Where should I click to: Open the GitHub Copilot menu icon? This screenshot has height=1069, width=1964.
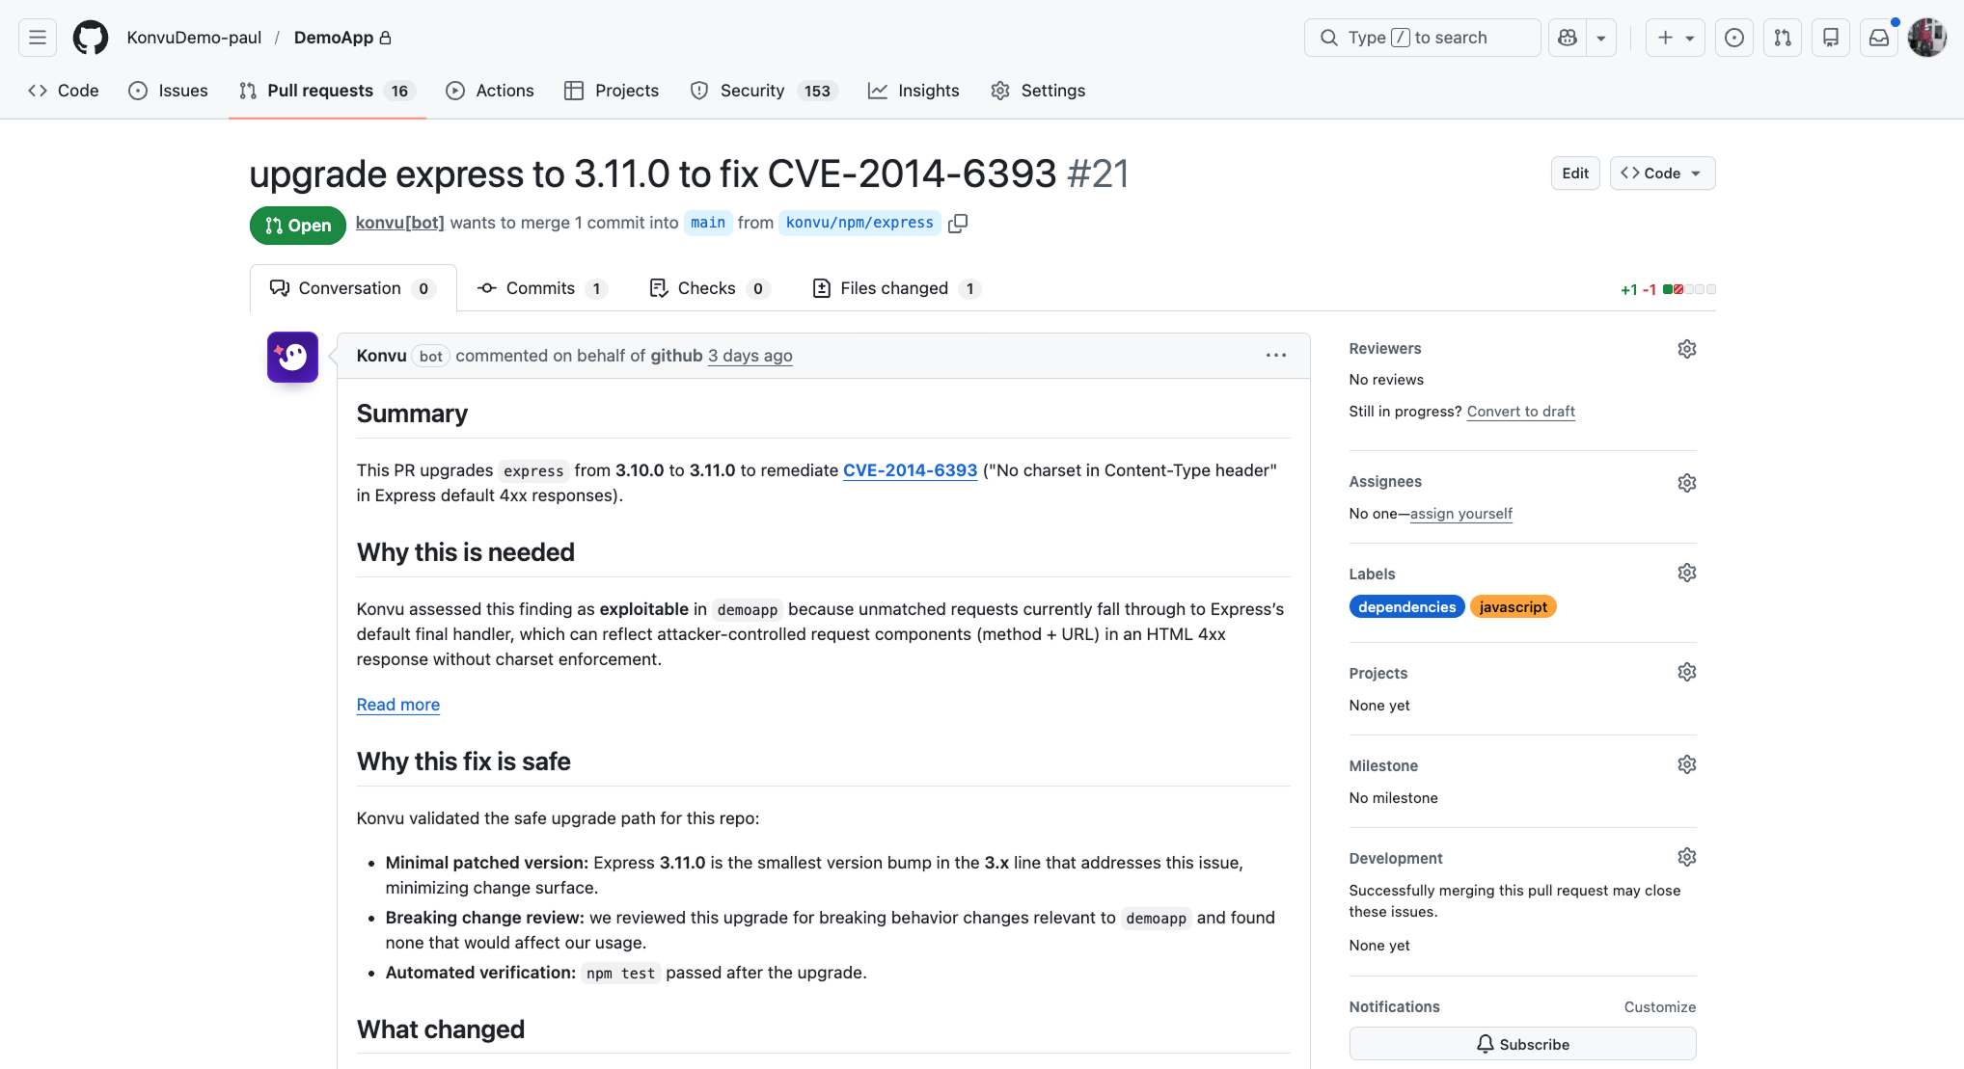(x=1567, y=37)
